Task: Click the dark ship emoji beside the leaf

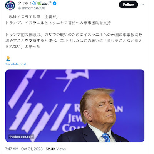Action: coord(44,3)
